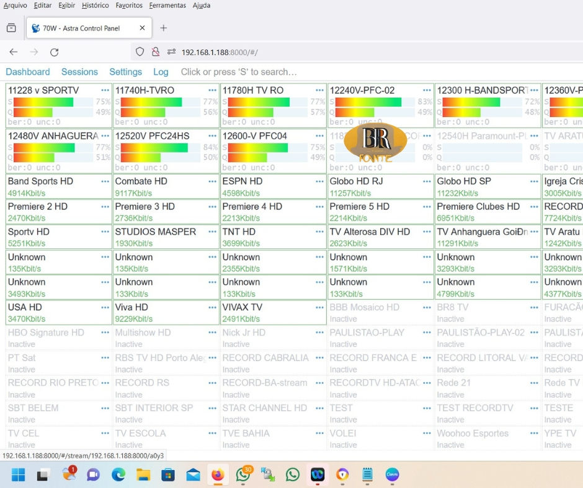Open the Sessions page
This screenshot has height=488, width=583.
[79, 72]
